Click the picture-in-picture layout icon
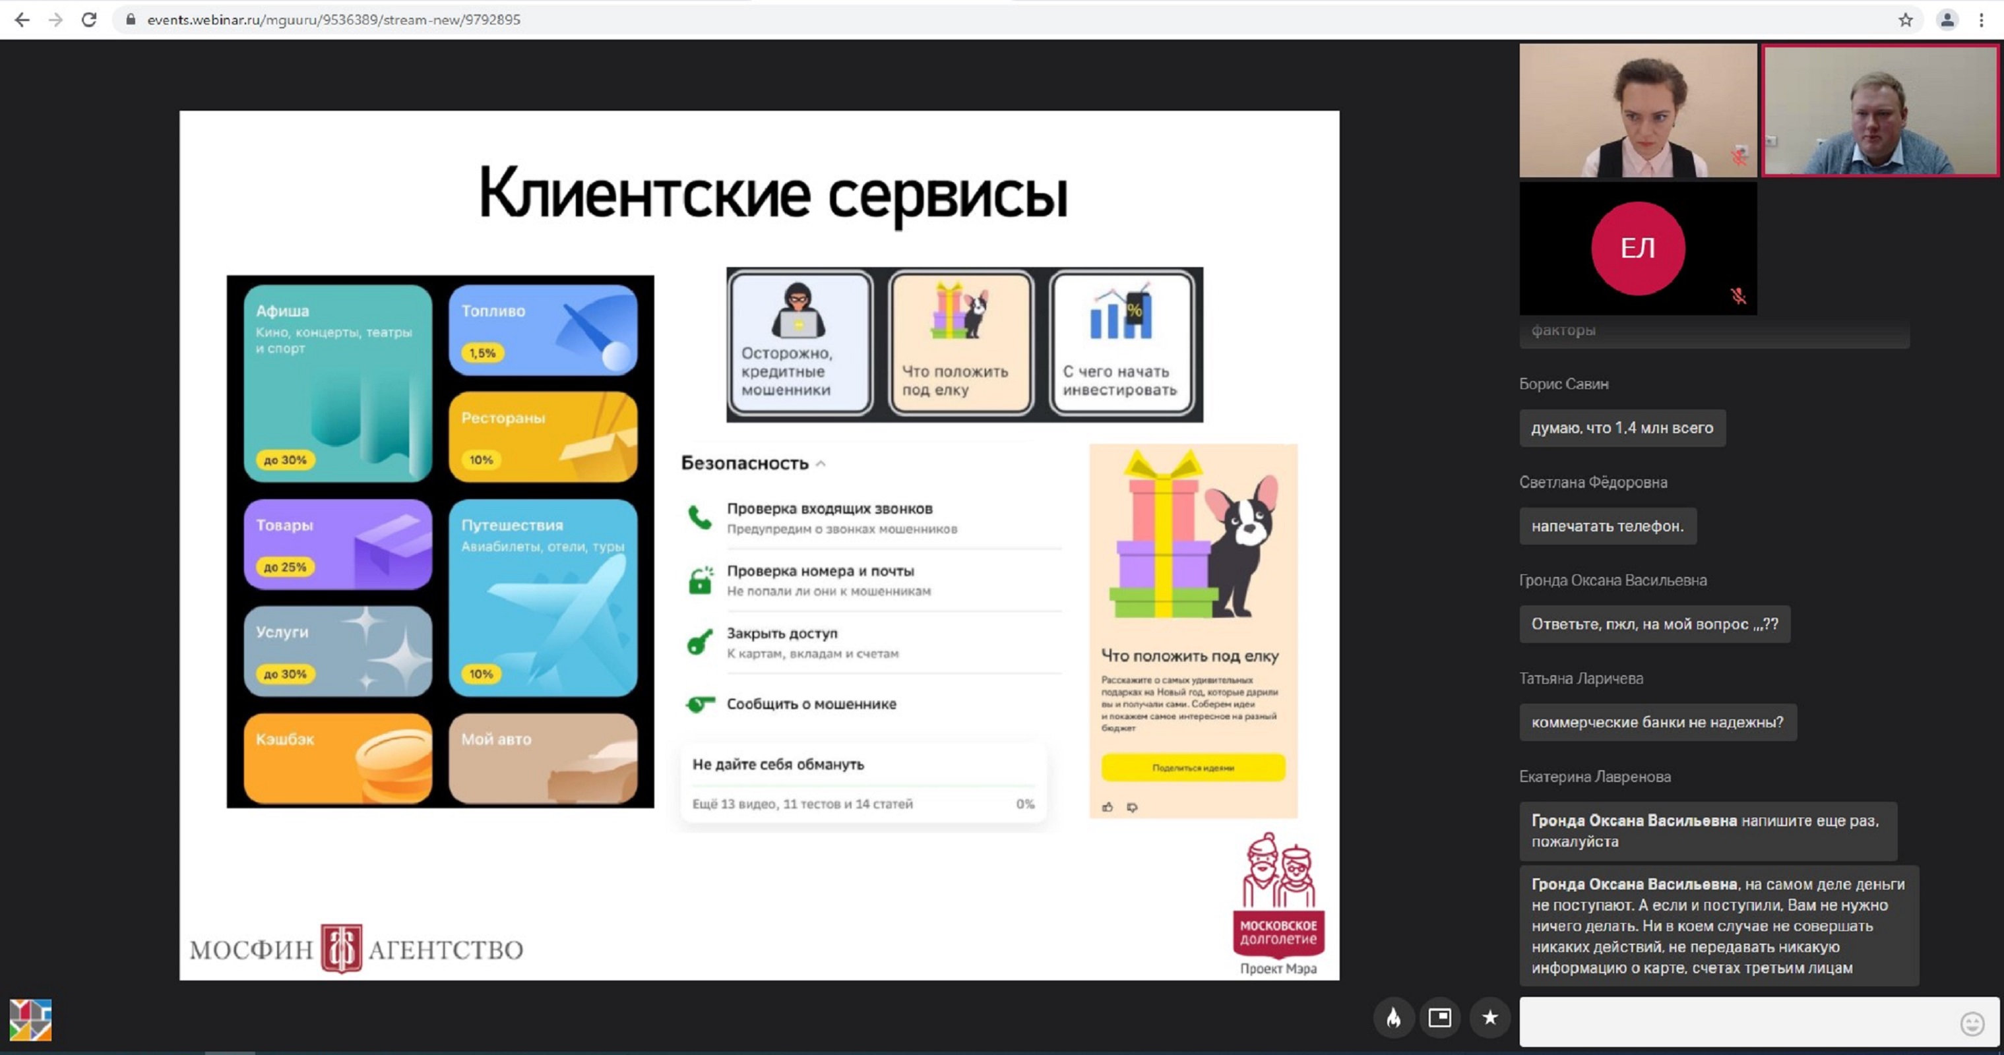The width and height of the screenshot is (2004, 1055). tap(1440, 1017)
